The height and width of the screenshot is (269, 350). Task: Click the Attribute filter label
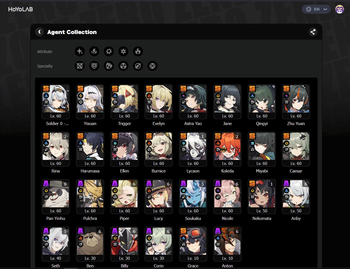point(45,52)
